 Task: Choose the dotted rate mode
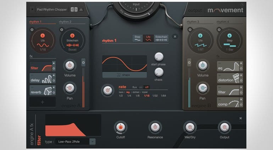(x=136, y=92)
